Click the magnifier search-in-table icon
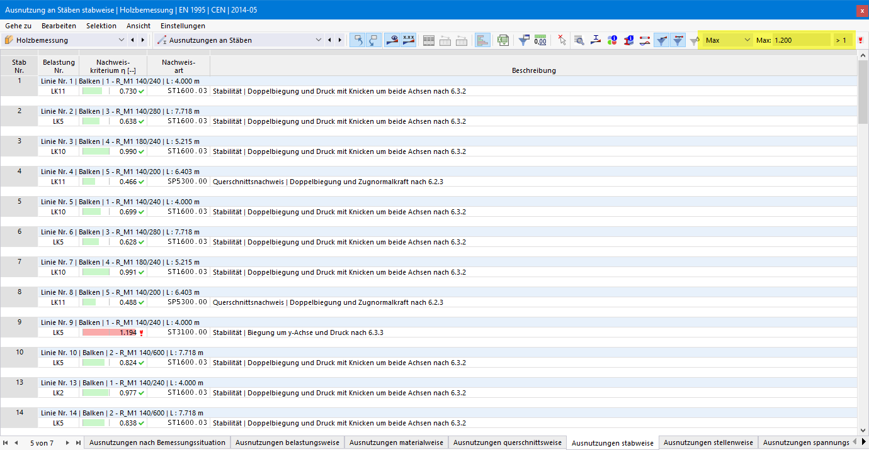This screenshot has width=869, height=450. click(579, 40)
